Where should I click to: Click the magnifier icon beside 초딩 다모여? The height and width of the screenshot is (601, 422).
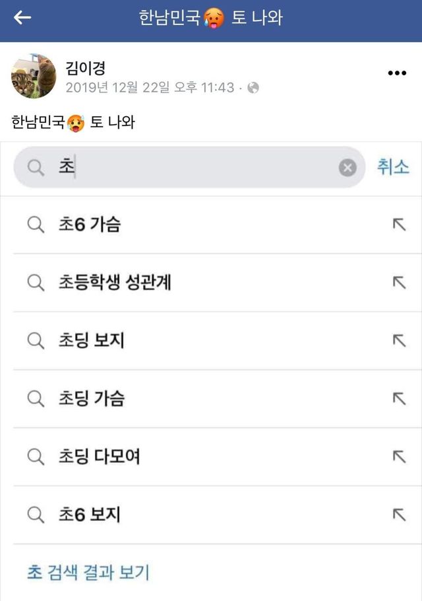click(x=36, y=456)
